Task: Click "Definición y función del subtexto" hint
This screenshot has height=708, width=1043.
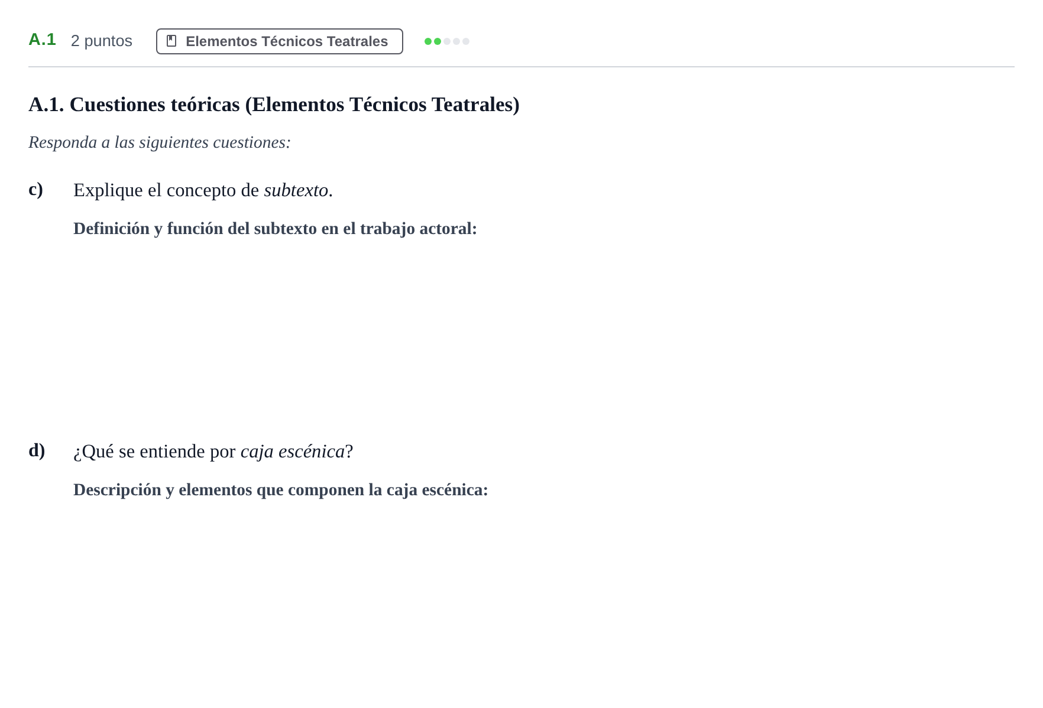Action: (275, 229)
